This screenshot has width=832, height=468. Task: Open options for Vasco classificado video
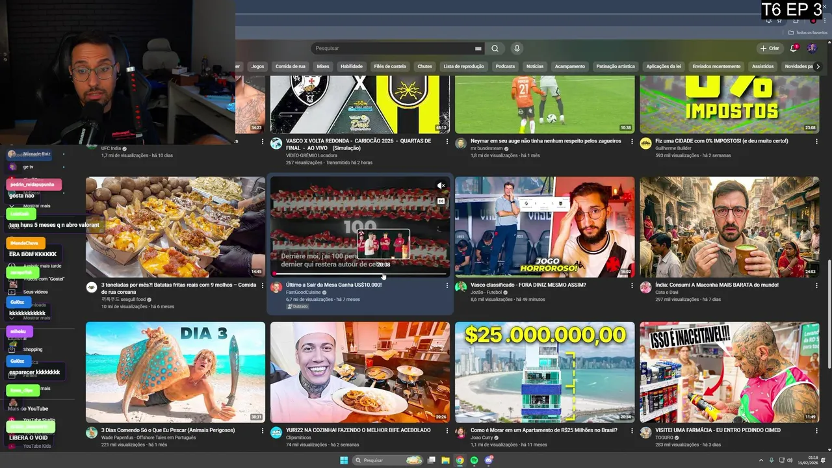pos(632,285)
